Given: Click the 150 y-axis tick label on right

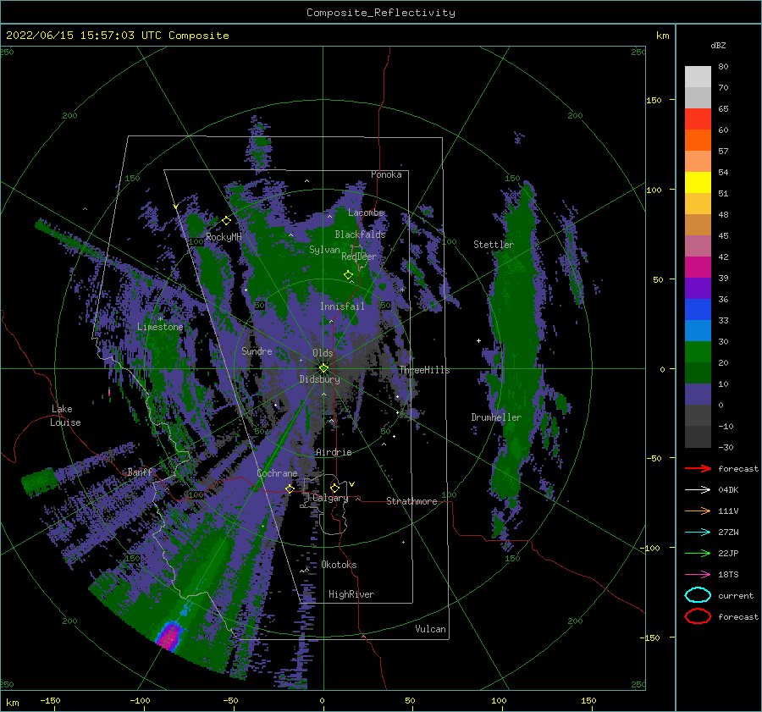Looking at the screenshot, I should (x=654, y=100).
